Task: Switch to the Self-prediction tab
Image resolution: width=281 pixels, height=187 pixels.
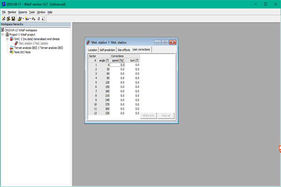Action: (x=107, y=50)
